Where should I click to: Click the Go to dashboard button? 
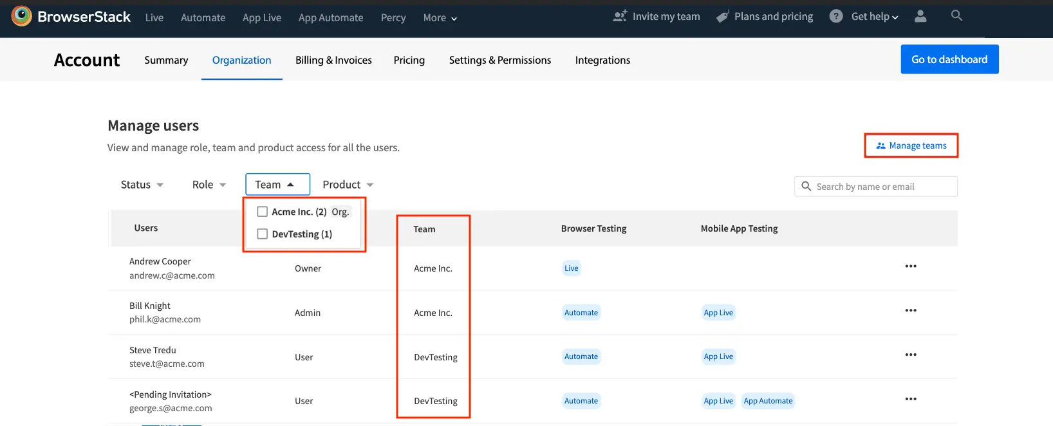tap(949, 59)
